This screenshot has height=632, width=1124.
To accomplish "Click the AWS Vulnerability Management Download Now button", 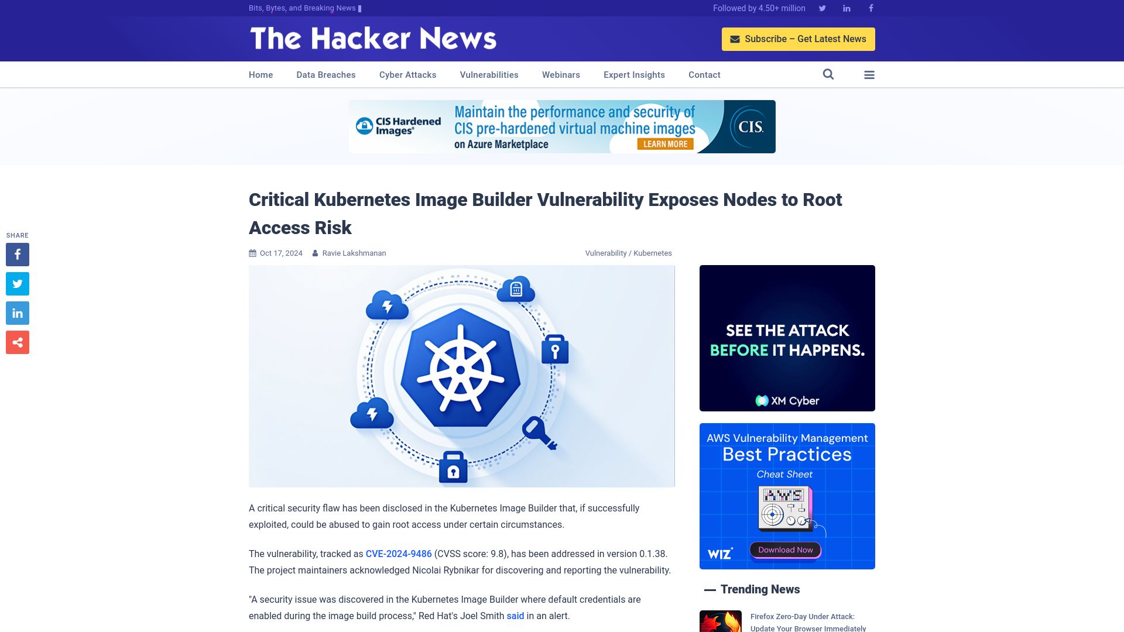I will (x=786, y=549).
